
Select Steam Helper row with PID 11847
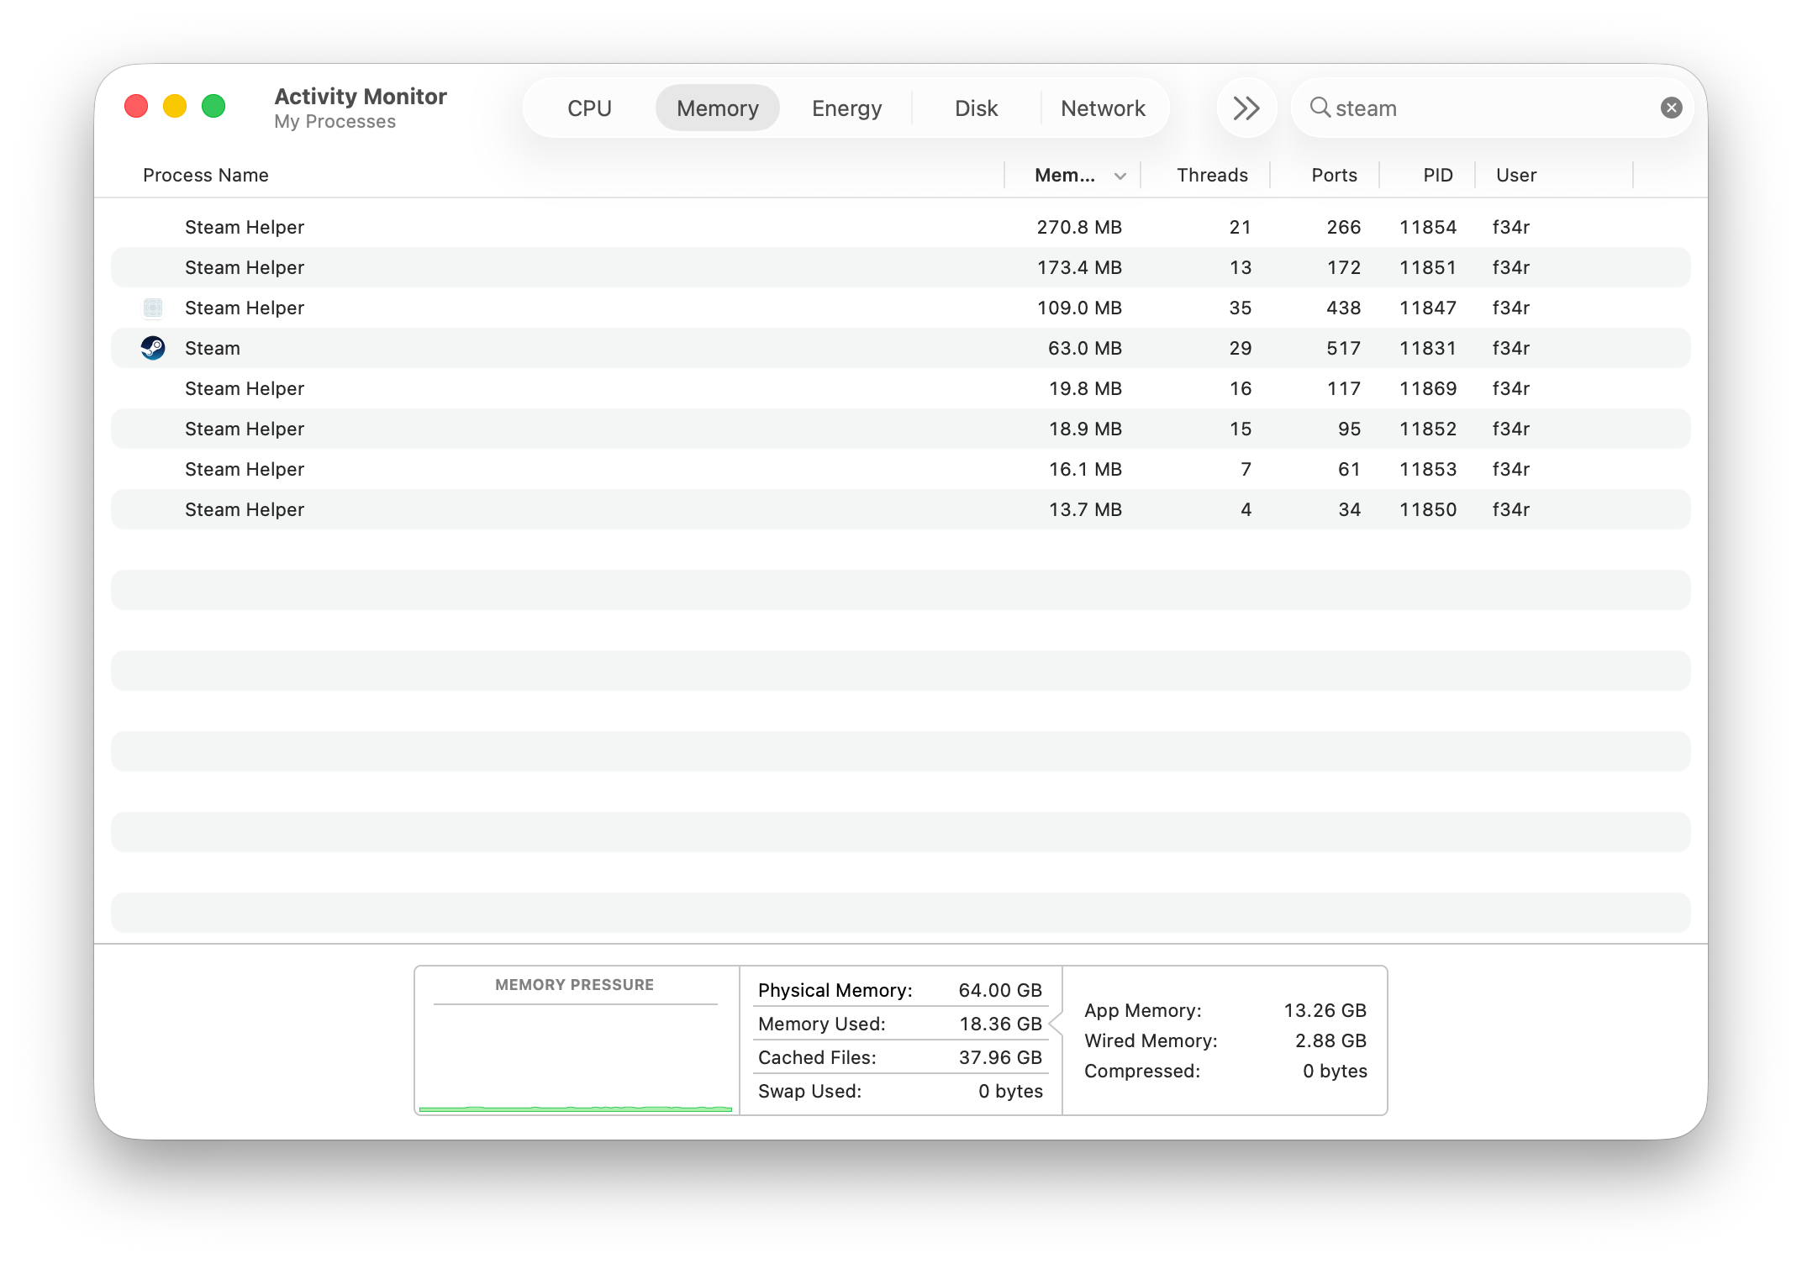[901, 308]
